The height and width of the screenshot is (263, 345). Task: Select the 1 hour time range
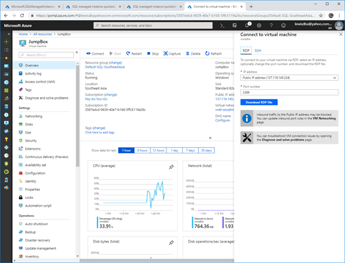(126, 150)
